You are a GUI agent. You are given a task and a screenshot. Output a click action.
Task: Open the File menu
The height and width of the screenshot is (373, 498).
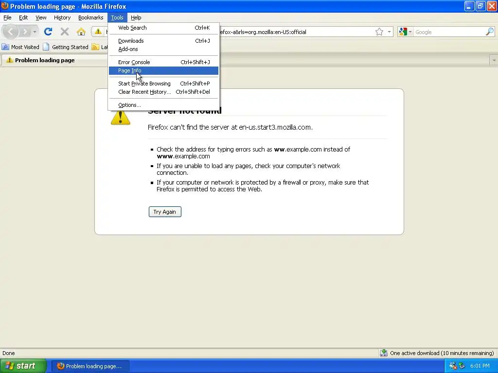[x=7, y=17]
